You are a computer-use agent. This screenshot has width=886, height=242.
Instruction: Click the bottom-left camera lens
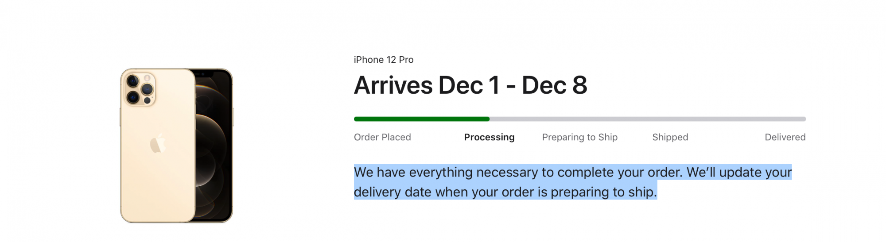pyautogui.click(x=132, y=97)
